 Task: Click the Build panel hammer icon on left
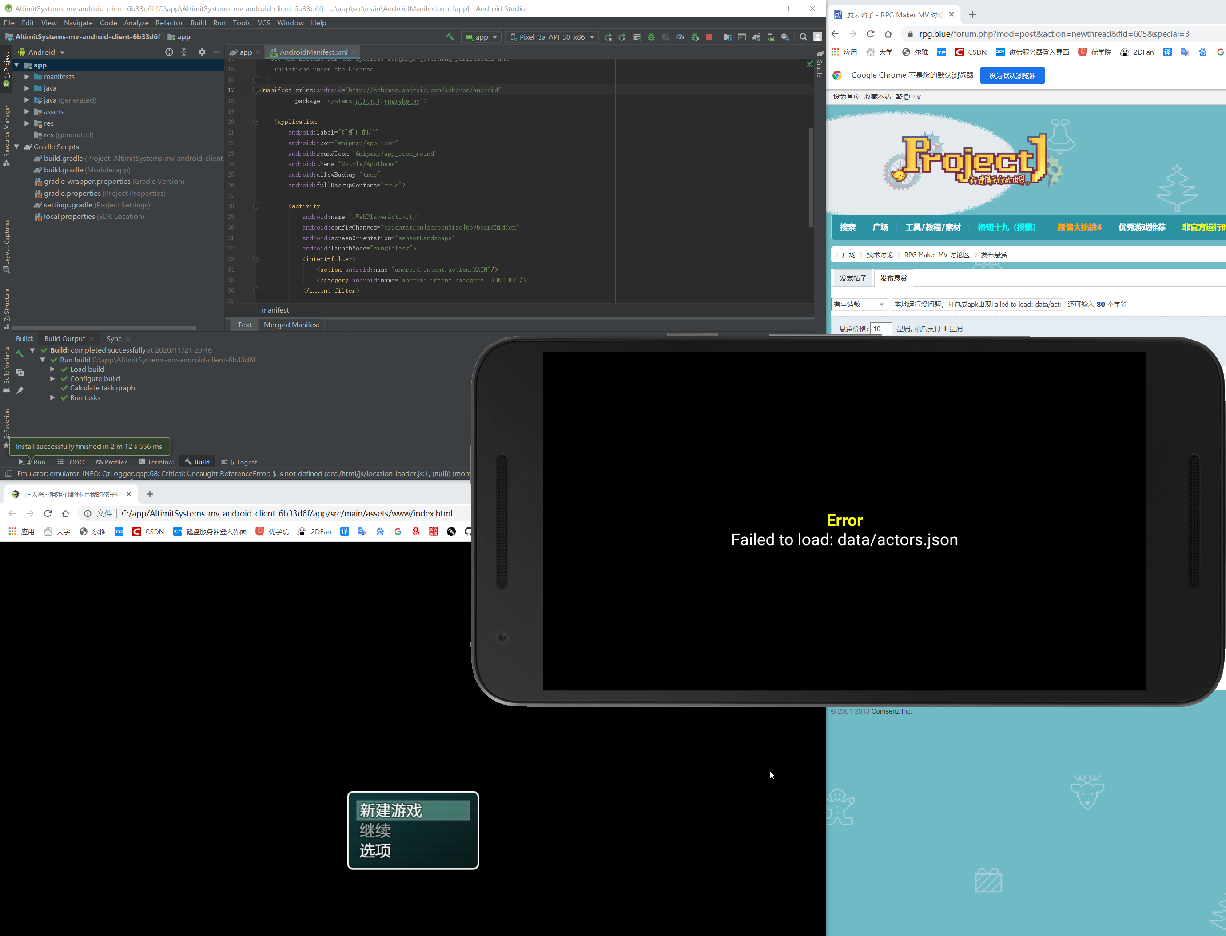[x=20, y=354]
